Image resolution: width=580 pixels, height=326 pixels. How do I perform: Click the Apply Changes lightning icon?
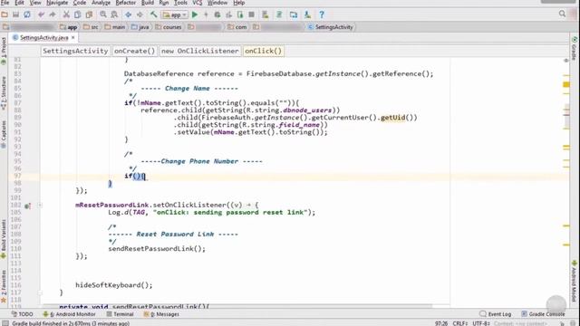point(206,14)
